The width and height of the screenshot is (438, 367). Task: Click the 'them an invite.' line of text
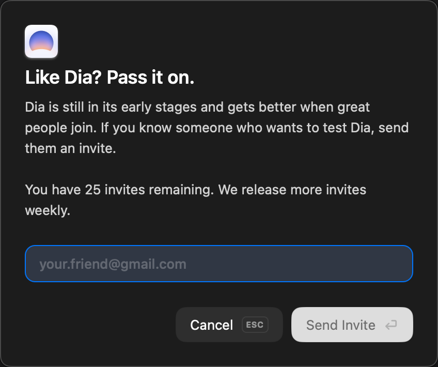(70, 148)
